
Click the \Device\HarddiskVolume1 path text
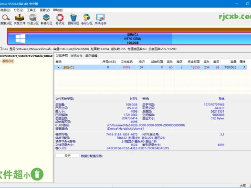[125, 129]
